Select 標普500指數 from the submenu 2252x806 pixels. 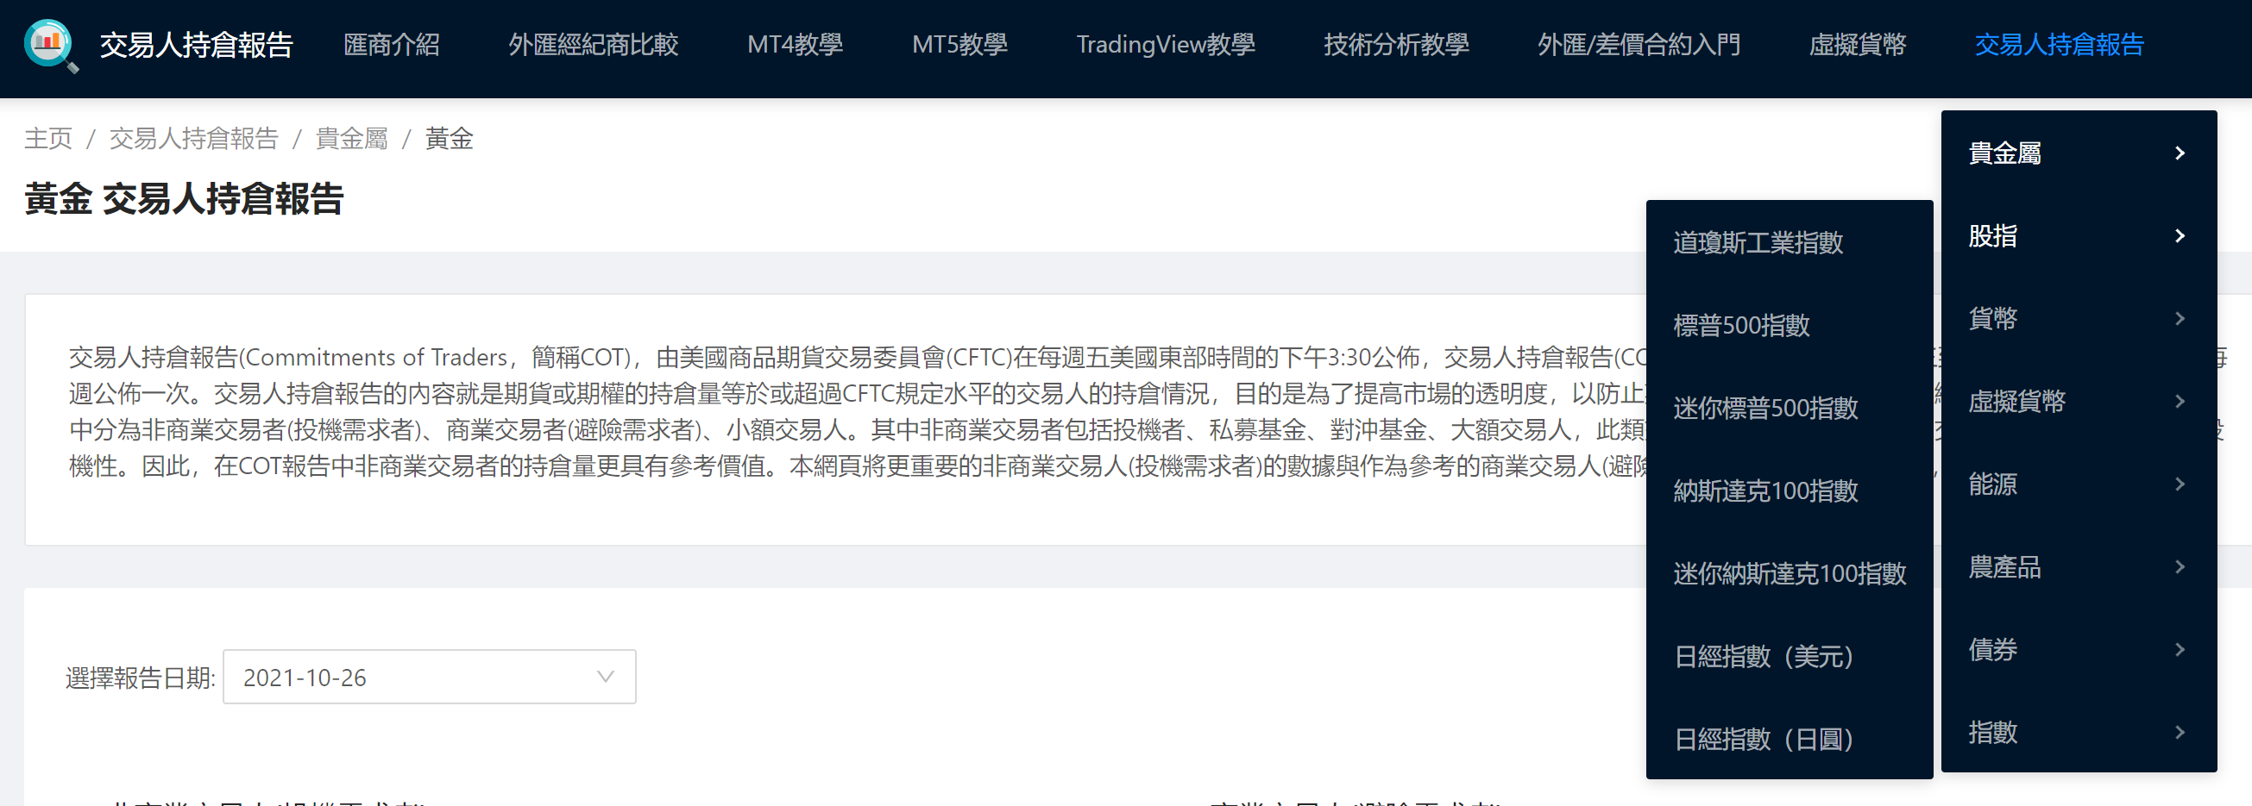tap(1789, 325)
